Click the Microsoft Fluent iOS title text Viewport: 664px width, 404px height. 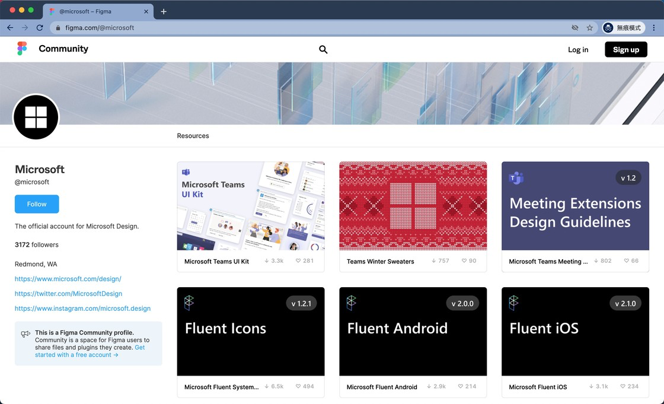(538, 387)
